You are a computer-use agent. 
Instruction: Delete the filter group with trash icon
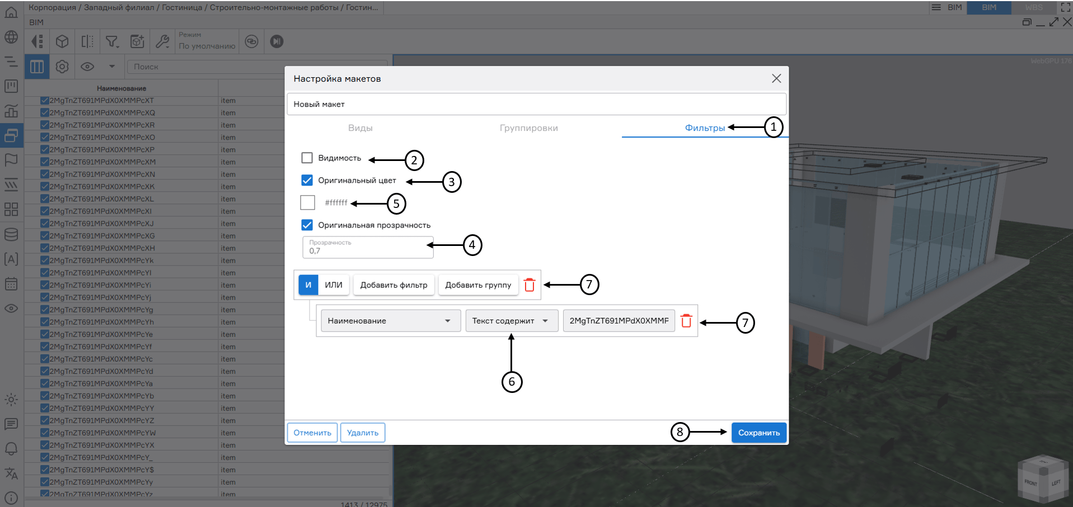(530, 285)
